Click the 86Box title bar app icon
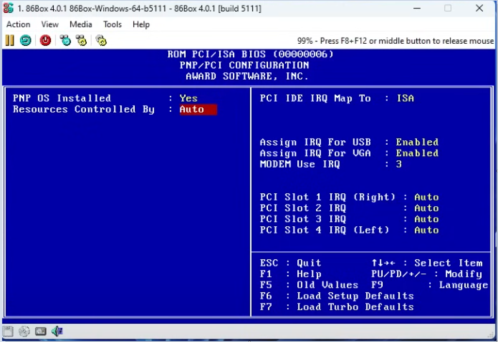Viewport: 498px width, 342px height. coord(8,8)
